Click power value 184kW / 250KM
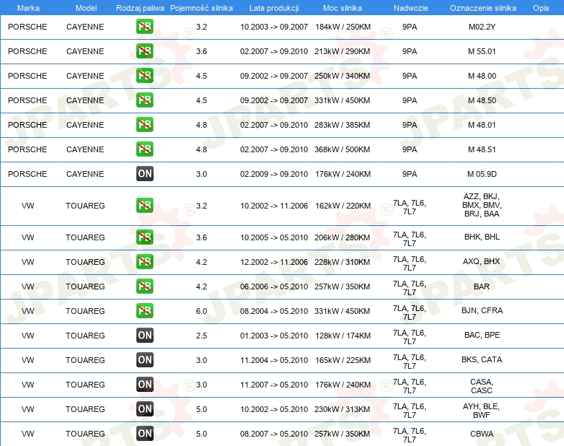The height and width of the screenshot is (446, 564). coord(343,27)
